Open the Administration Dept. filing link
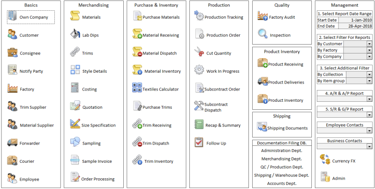Image resolution: width=375 pixels, height=189 pixels. coord(281,151)
